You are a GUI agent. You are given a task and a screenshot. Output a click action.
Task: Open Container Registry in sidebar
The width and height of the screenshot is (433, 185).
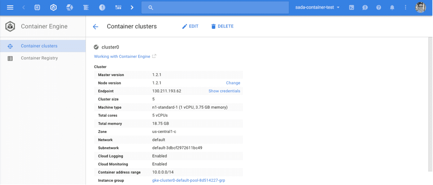coord(39,58)
